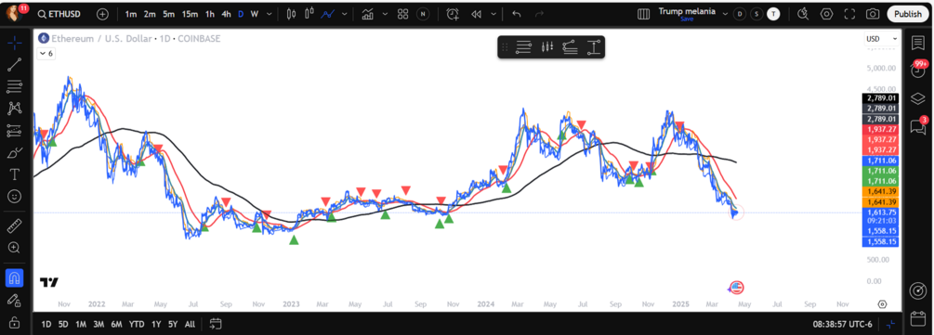934x335 pixels.
Task: Open ETHUSD symbol search
Action: coord(59,14)
